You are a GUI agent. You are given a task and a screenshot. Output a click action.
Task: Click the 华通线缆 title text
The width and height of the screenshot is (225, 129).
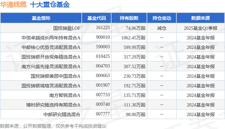point(13,4)
